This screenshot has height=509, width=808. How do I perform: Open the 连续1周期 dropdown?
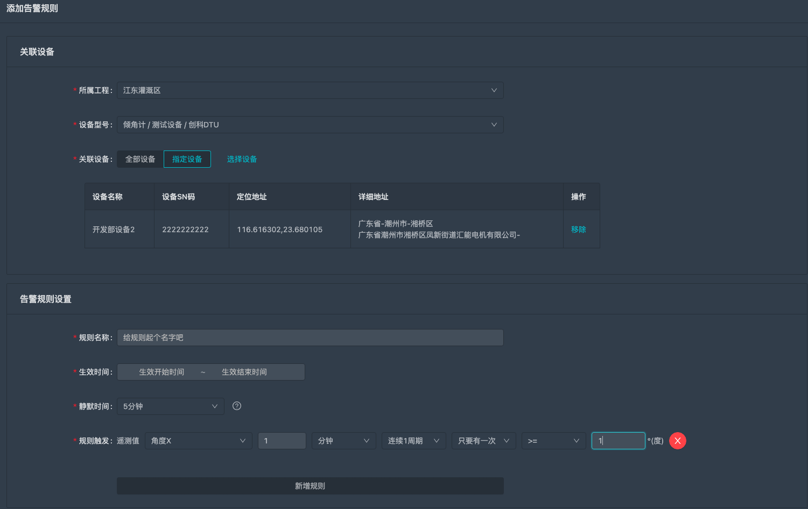(x=413, y=441)
